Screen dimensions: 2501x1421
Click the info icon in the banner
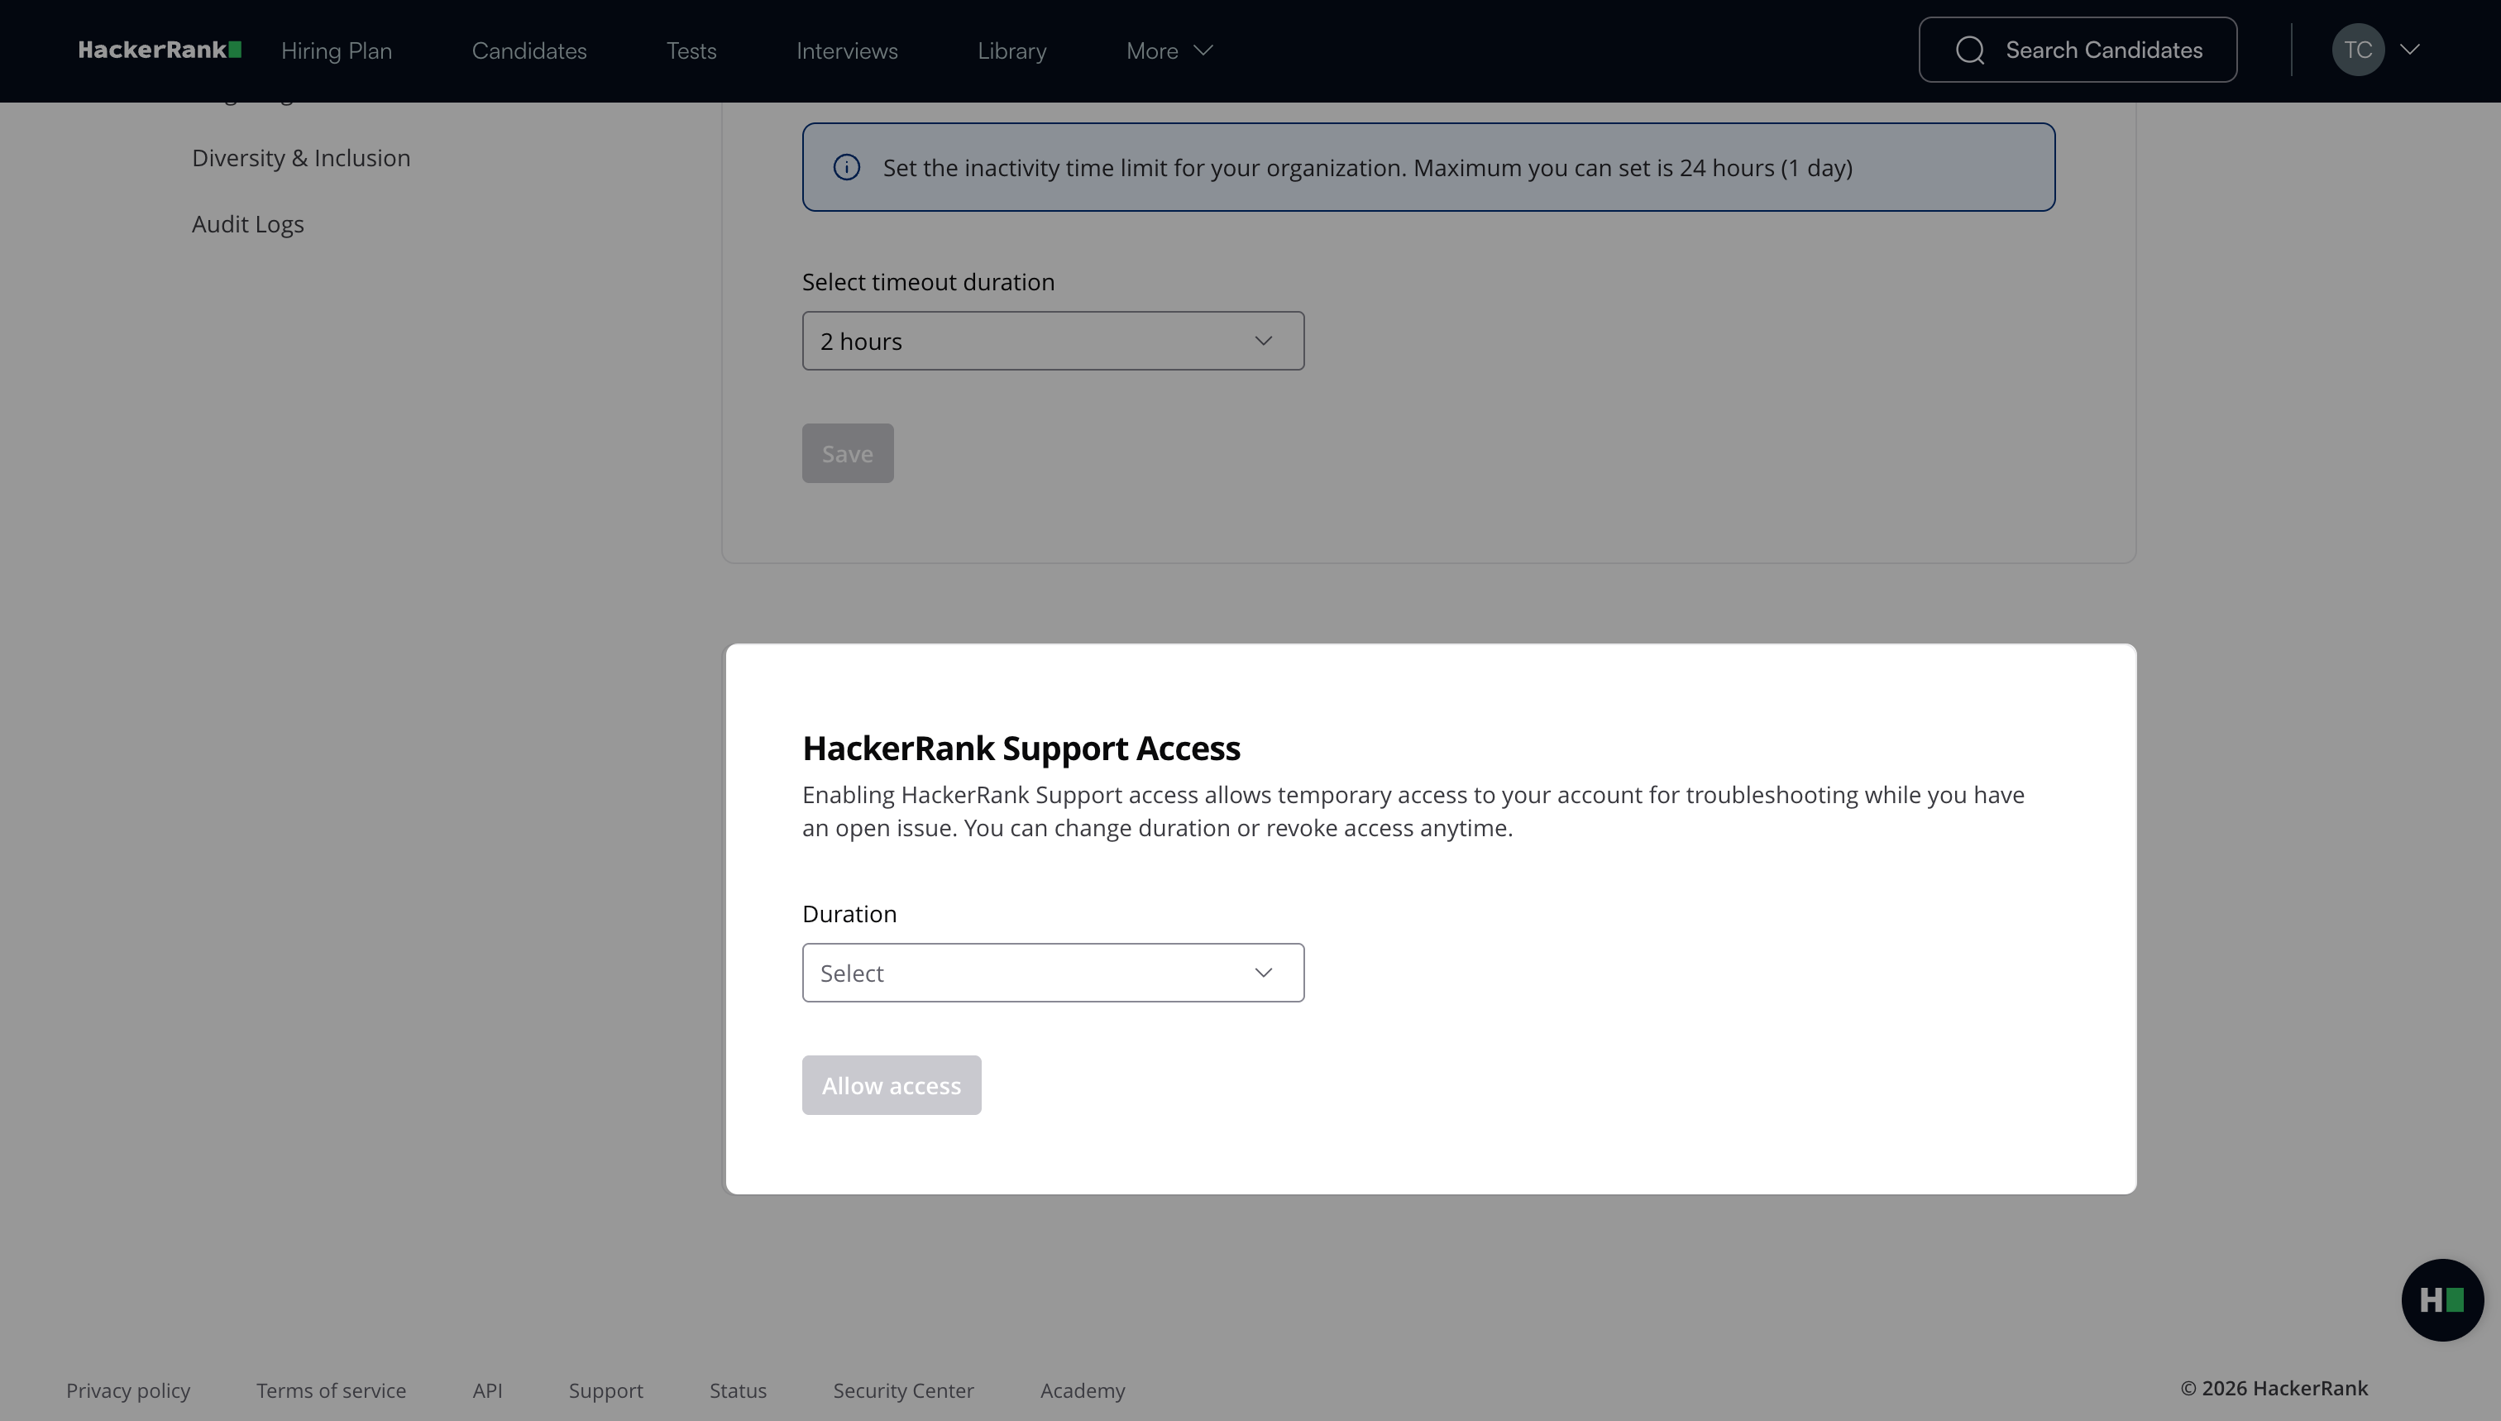(x=846, y=168)
